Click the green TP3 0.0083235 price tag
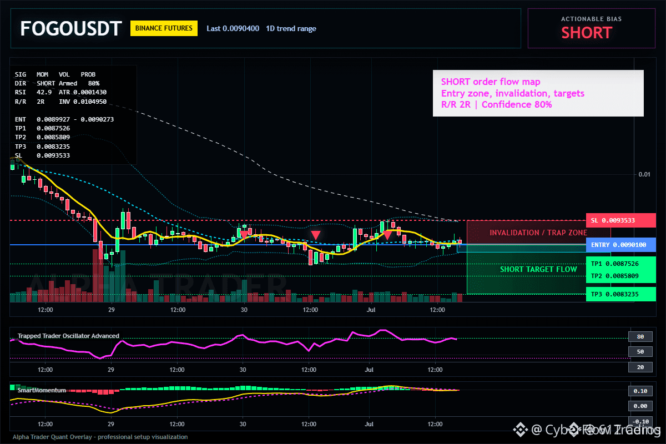Screen dimensions: 666x444 tap(620, 294)
